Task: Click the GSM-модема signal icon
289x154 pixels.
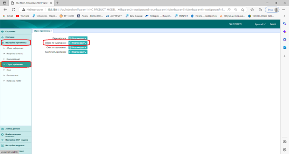Action: [2, 140]
